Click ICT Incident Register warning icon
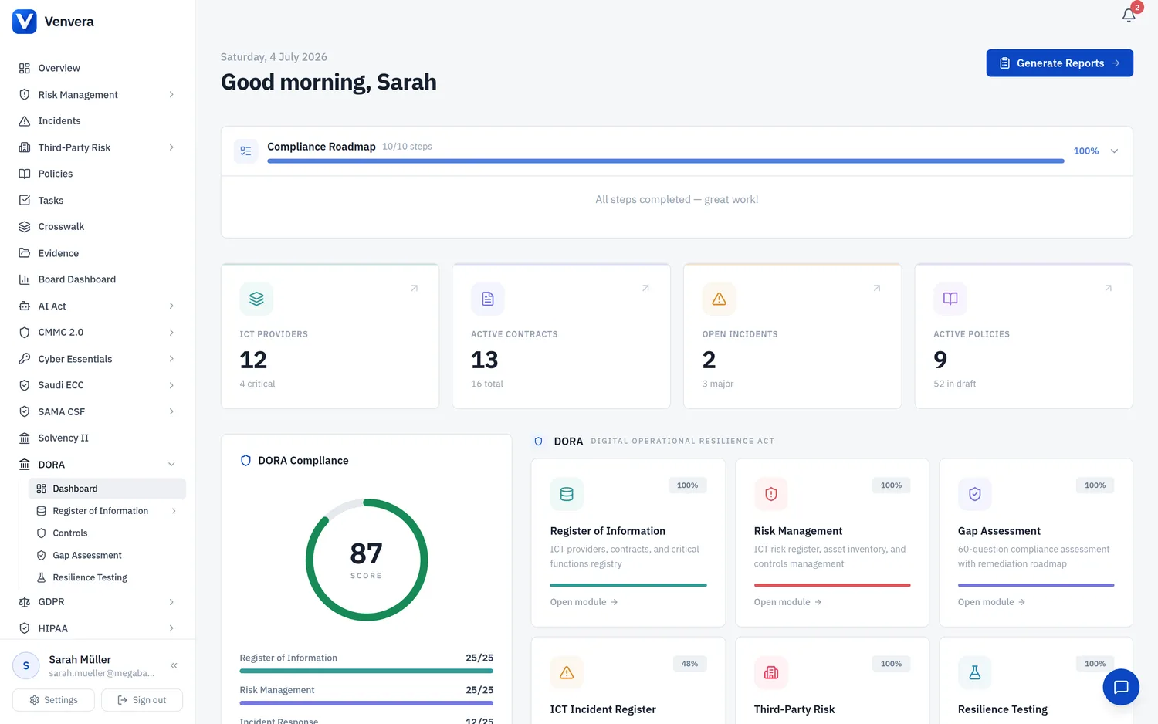This screenshot has height=724, width=1158. (567, 672)
